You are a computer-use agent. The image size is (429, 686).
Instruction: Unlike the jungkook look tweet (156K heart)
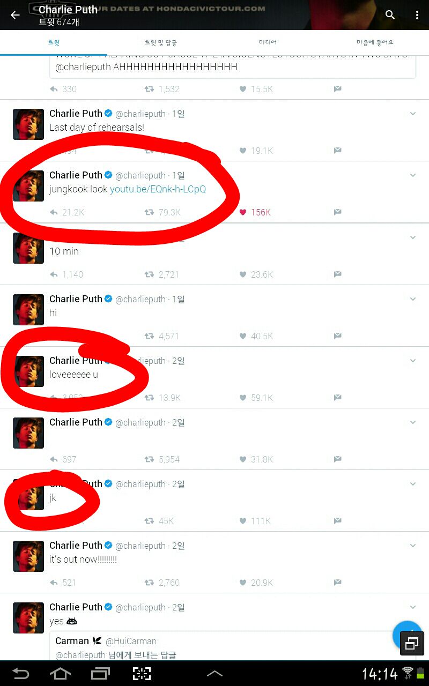(x=243, y=212)
